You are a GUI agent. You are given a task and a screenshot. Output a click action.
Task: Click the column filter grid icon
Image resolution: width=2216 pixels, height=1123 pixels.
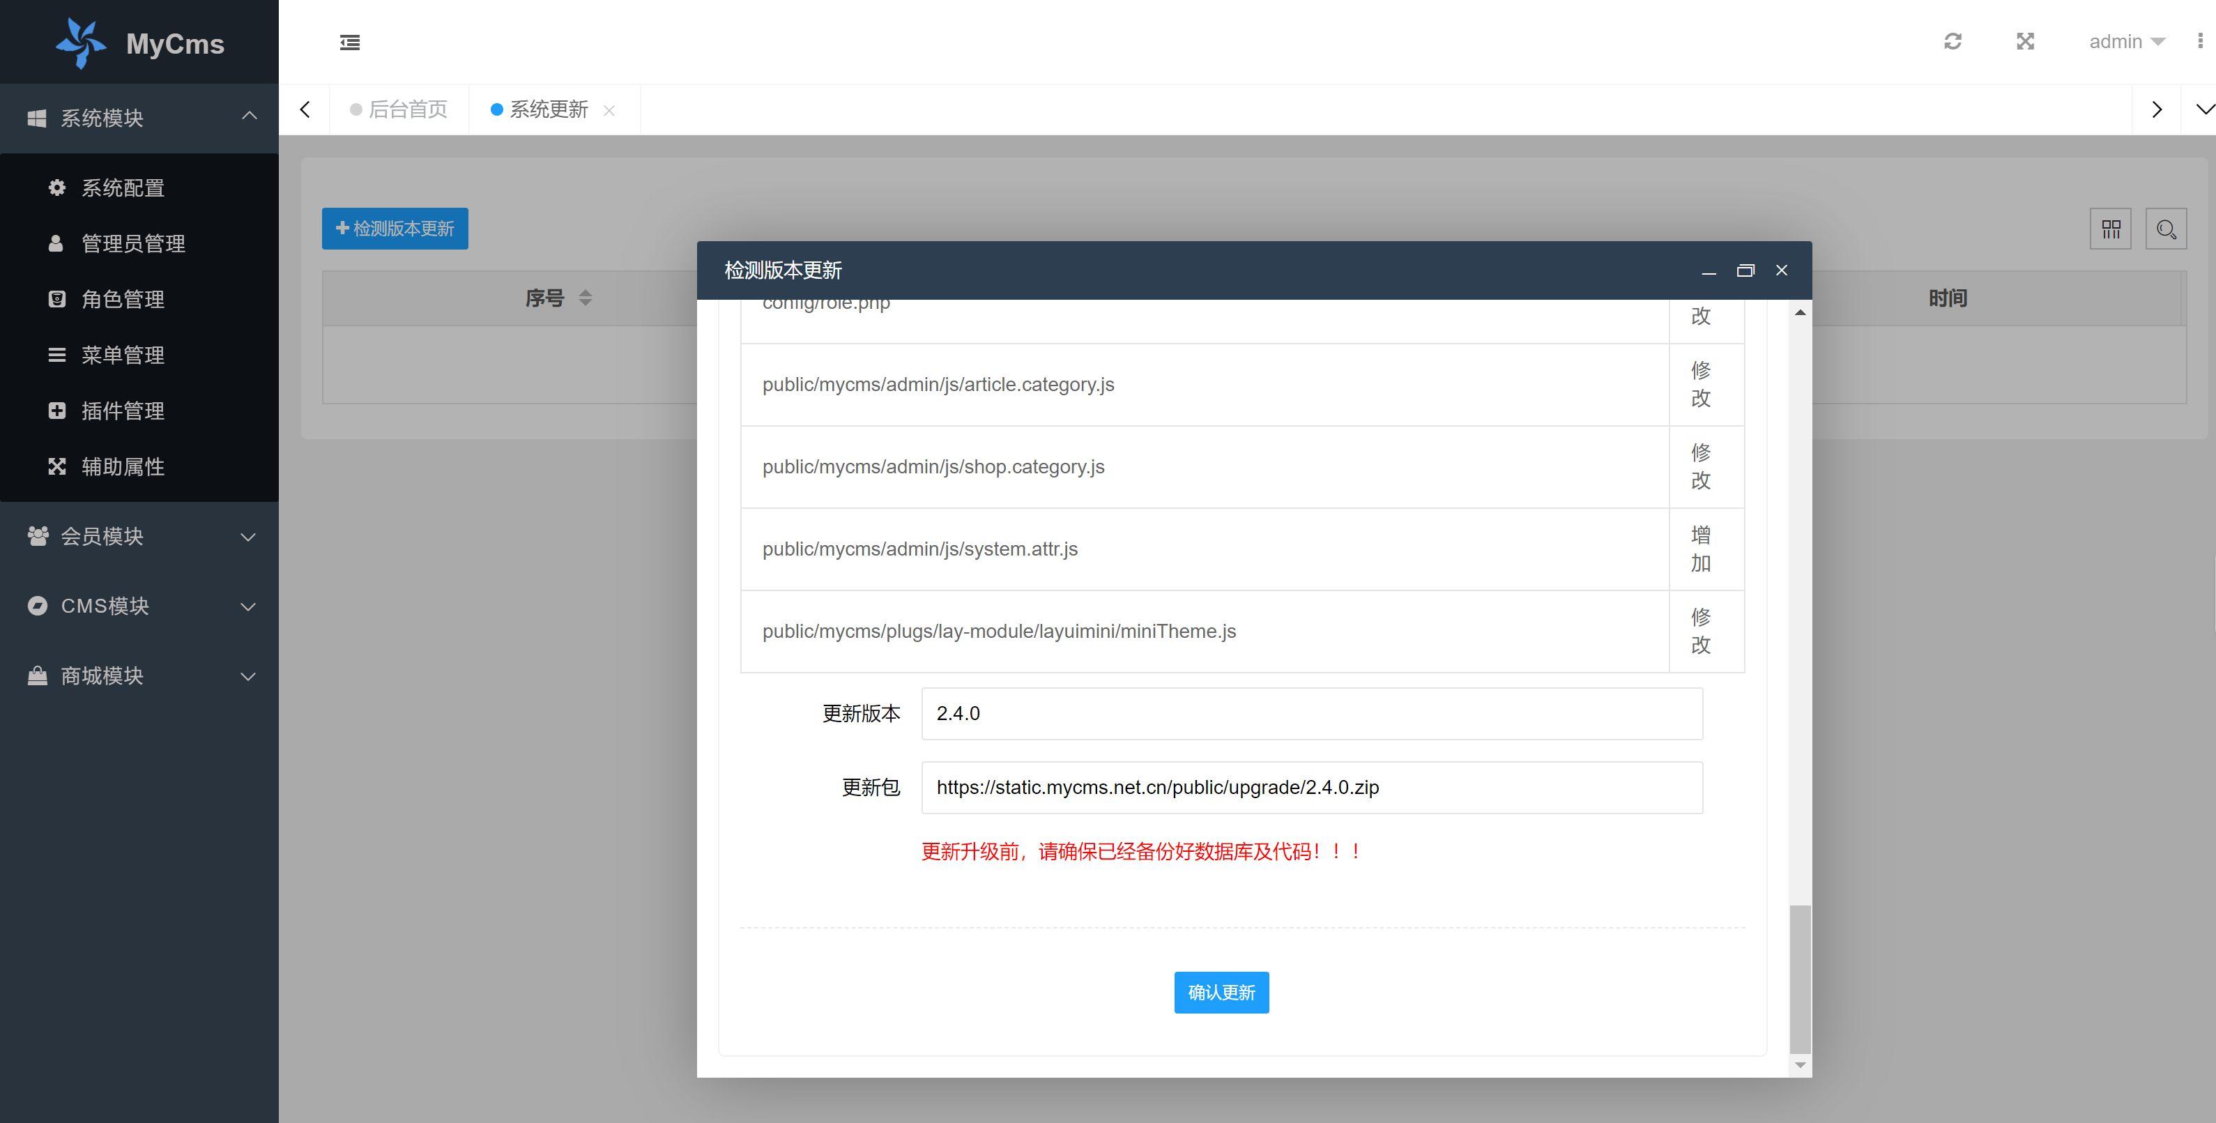[x=2111, y=229]
